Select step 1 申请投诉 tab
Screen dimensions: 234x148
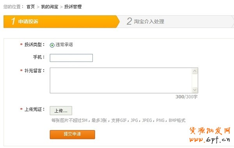[61, 21]
